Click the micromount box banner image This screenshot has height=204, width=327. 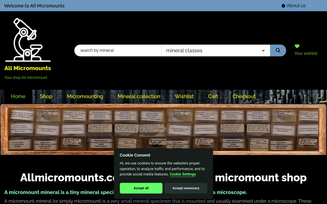click(x=163, y=129)
